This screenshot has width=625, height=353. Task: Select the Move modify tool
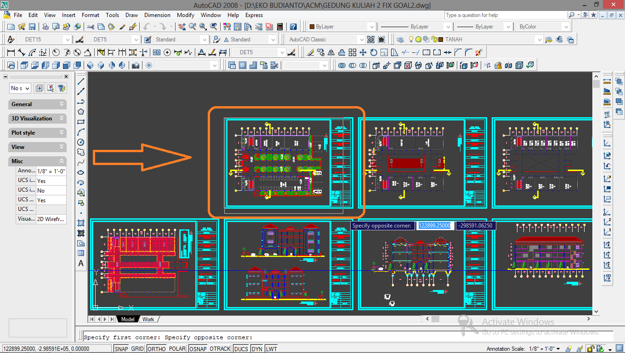pyautogui.click(x=363, y=52)
